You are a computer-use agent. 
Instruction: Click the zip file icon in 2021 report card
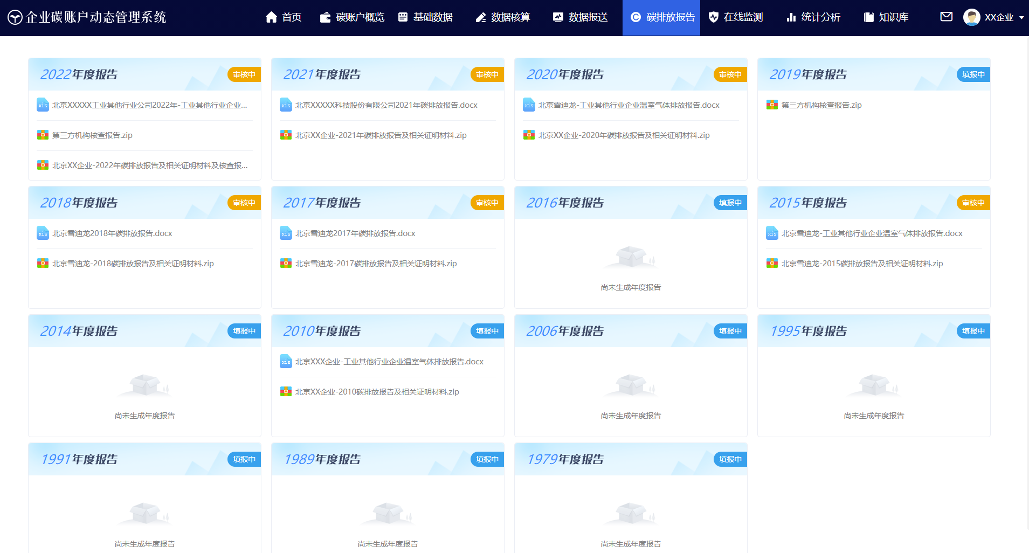pos(286,135)
